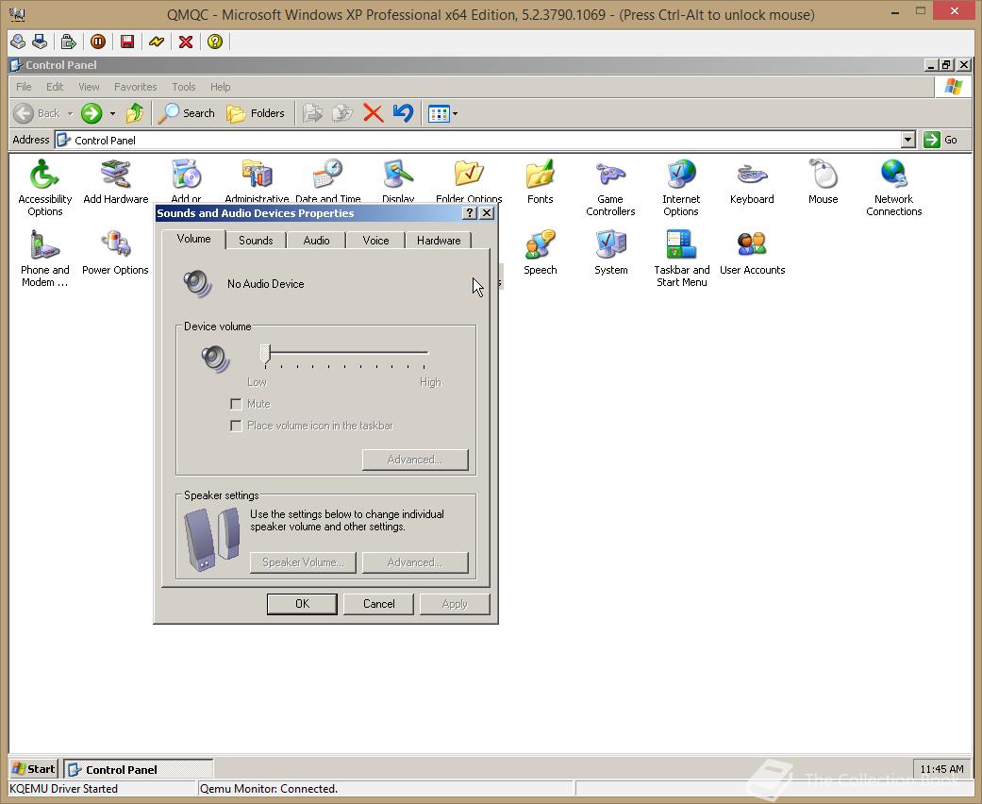The height and width of the screenshot is (804, 982).
Task: Click the taskbar clock showing 11:45 AM
Action: (x=941, y=769)
